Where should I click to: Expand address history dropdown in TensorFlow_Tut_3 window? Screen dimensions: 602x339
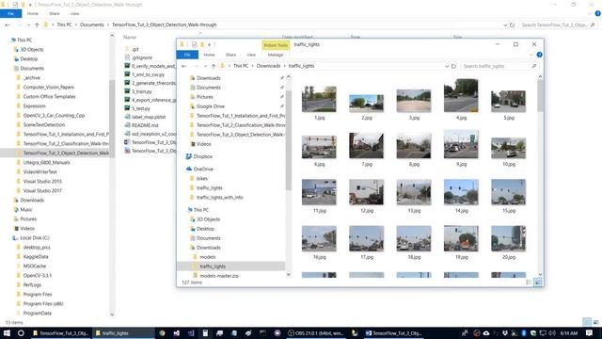coord(505,25)
